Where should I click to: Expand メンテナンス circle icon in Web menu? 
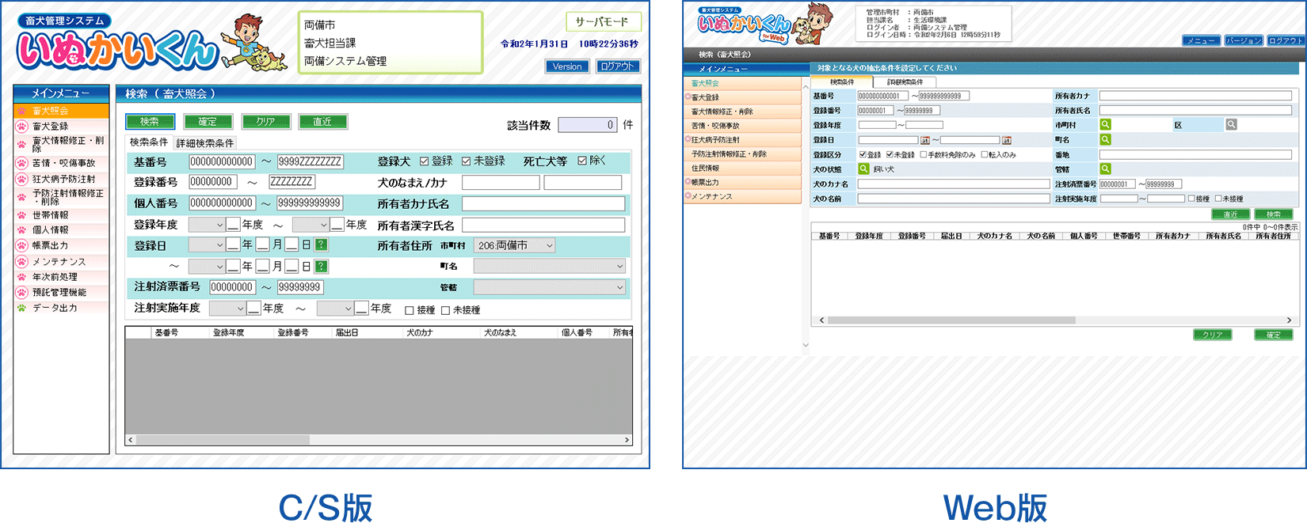click(x=688, y=196)
